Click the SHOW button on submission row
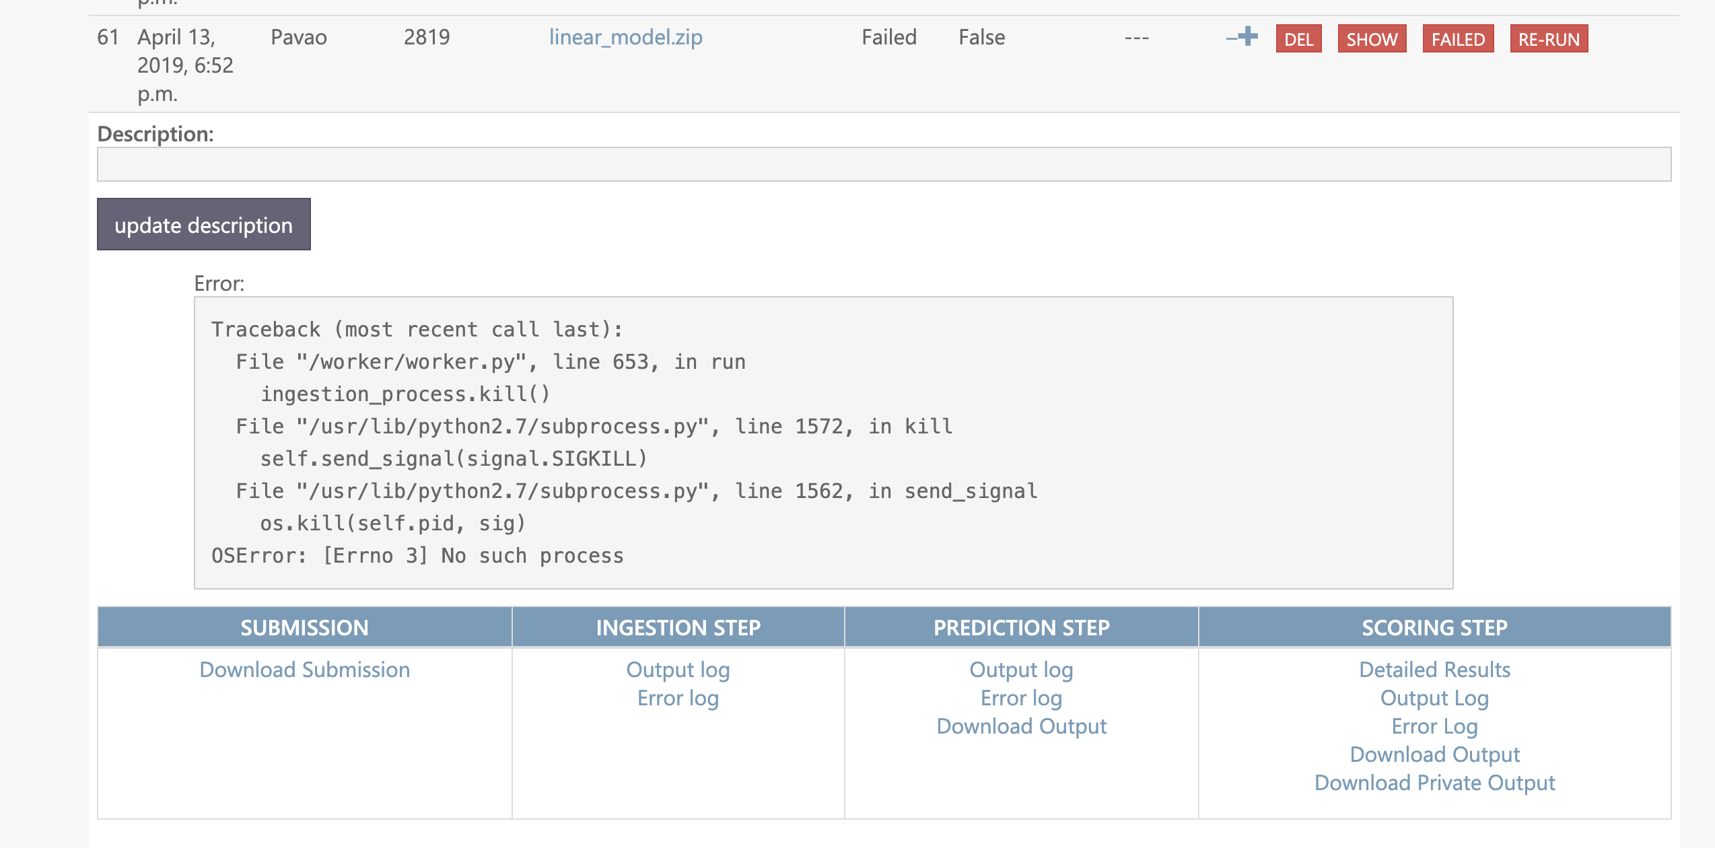Viewport: 1715px width, 848px height. (x=1372, y=39)
